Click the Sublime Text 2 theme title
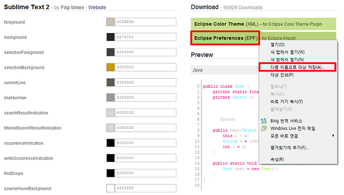Image resolution: width=344 pixels, height=195 pixels. (x=27, y=7)
